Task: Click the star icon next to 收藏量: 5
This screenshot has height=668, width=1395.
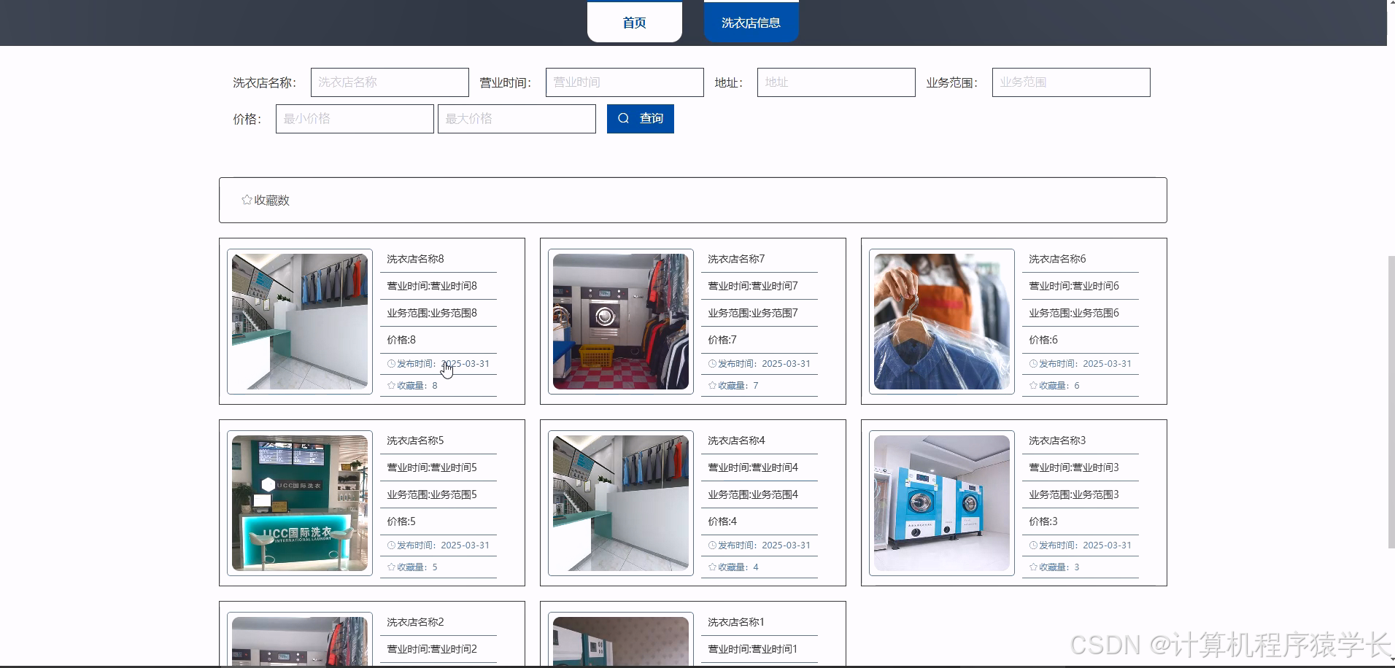Action: click(391, 567)
